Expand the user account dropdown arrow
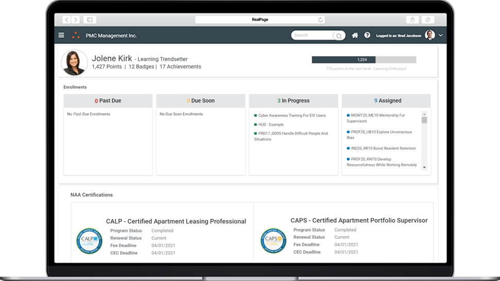The width and height of the screenshot is (500, 281). (x=441, y=36)
